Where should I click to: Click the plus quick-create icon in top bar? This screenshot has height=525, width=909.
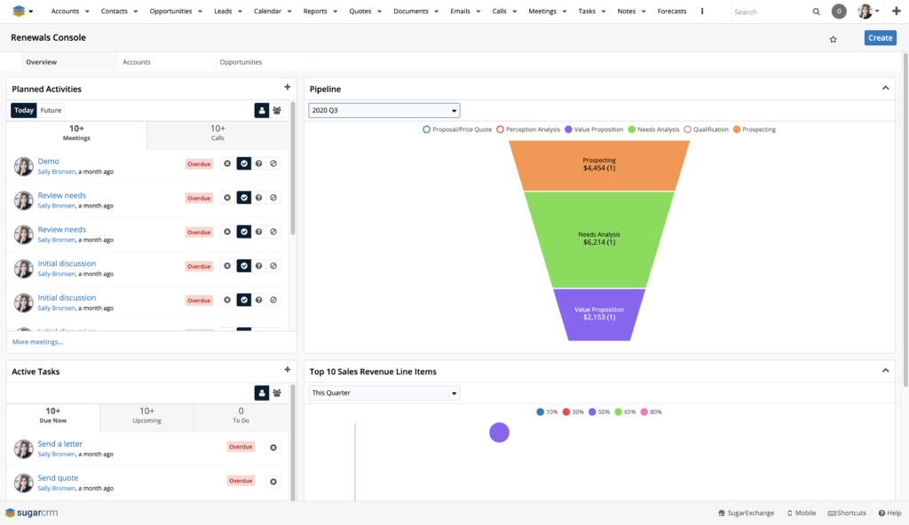point(896,12)
